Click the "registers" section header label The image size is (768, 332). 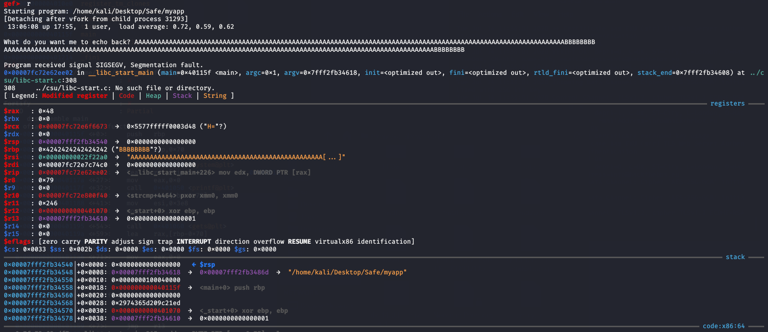click(727, 103)
